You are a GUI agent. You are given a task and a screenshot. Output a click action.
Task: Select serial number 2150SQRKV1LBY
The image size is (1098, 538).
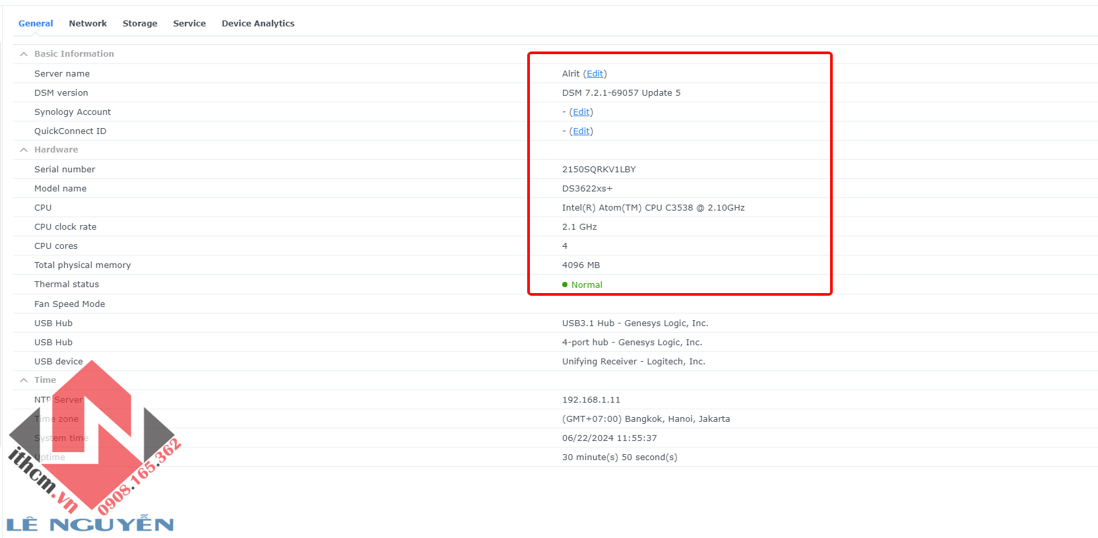click(599, 170)
